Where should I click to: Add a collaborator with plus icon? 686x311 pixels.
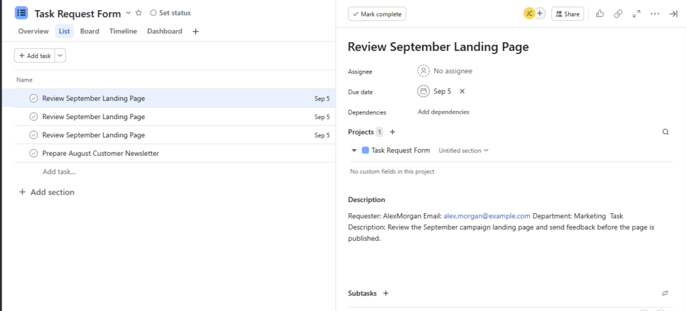540,14
